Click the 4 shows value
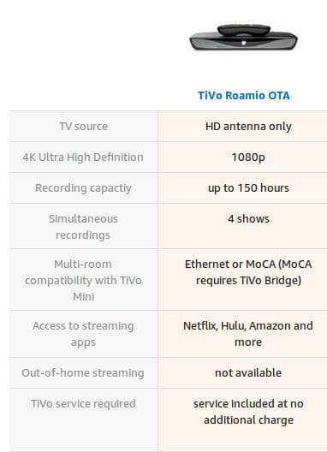The width and height of the screenshot is (327, 452). coord(248,219)
